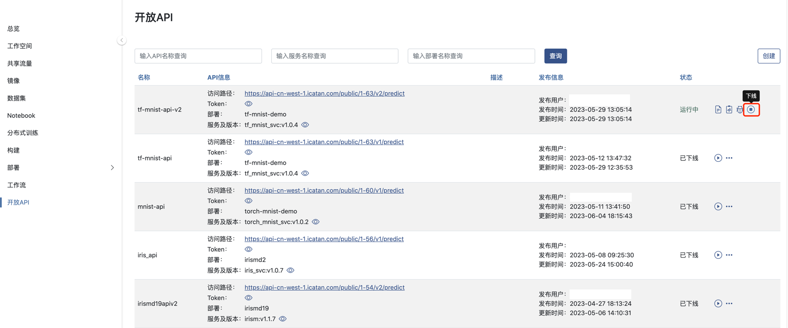Open the document icon for tf-mnist-api-v2

point(718,109)
